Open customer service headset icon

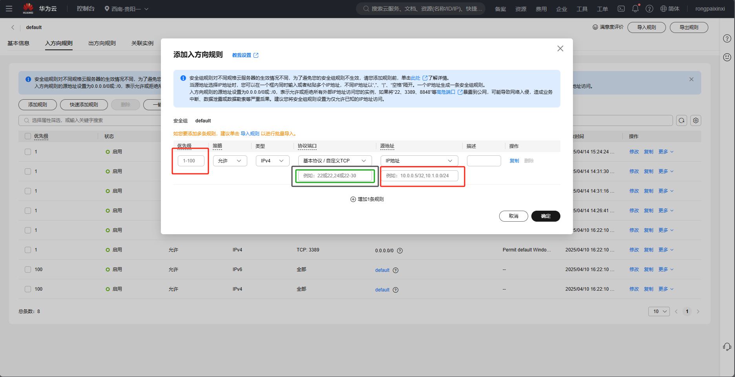coord(727,347)
